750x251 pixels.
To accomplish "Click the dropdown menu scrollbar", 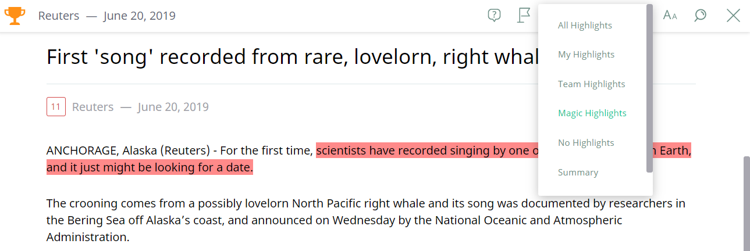I will [649, 88].
